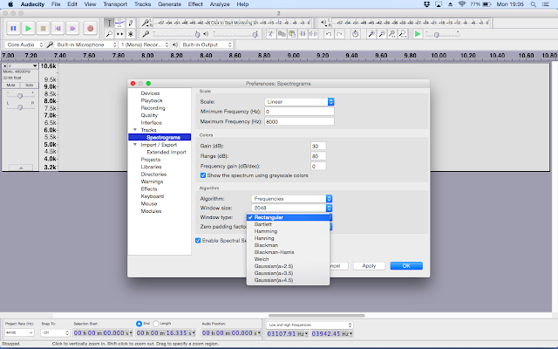
Task: Open the Algorithm dropdown set to Frequencies
Action: coord(292,198)
